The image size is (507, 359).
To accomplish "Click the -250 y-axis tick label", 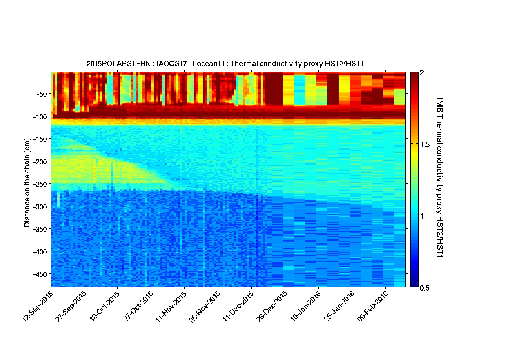I will point(40,184).
